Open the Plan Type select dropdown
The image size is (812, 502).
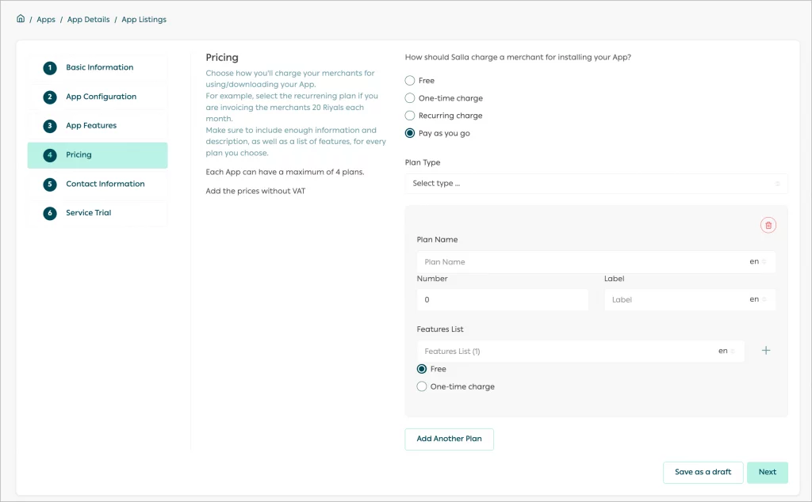point(596,183)
